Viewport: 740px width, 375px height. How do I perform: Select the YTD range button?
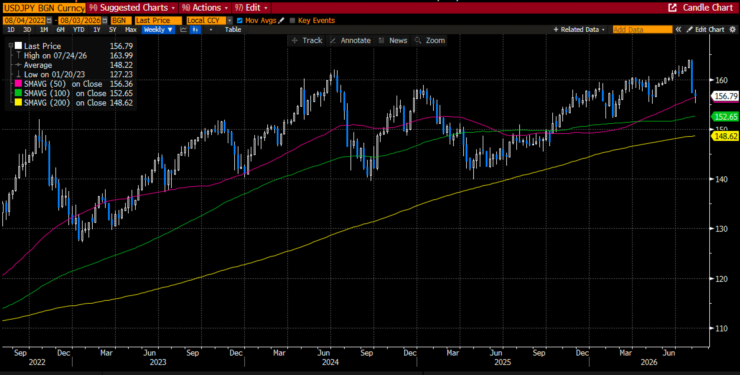pyautogui.click(x=78, y=29)
